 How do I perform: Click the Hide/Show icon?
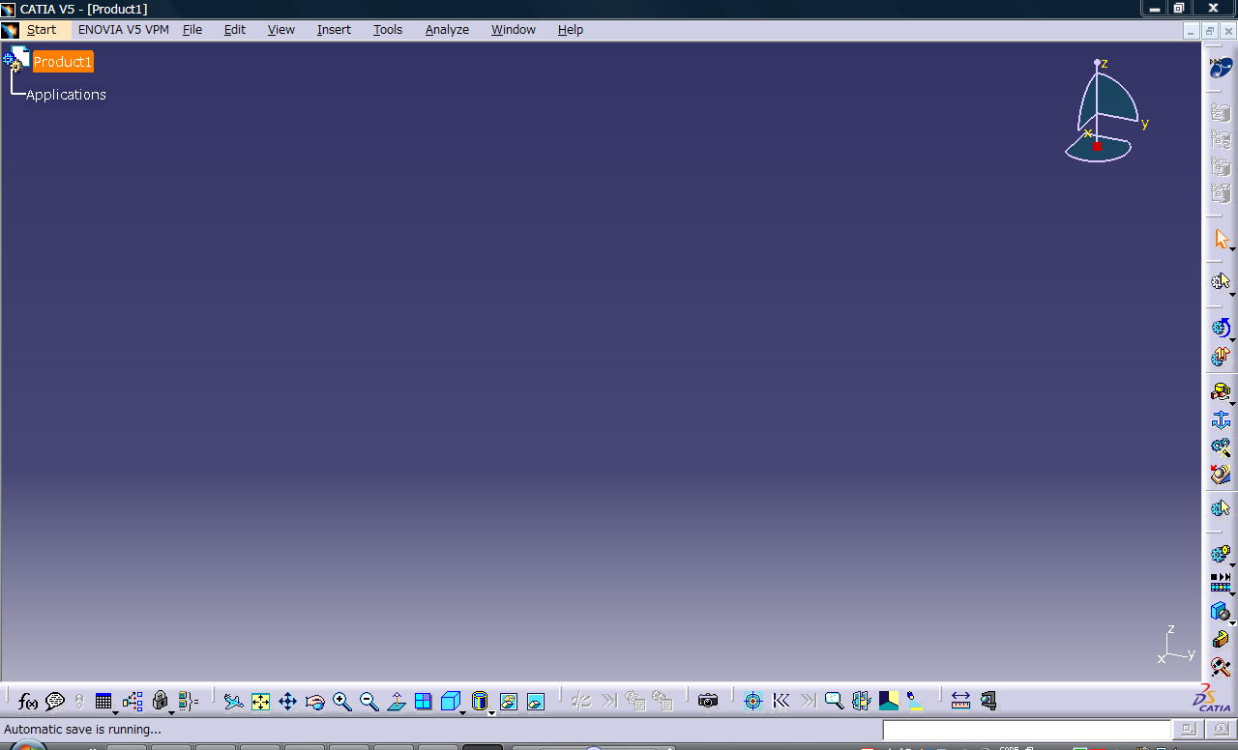click(508, 702)
